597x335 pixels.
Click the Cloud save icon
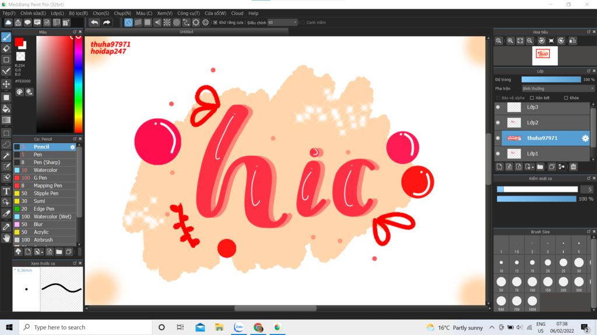tap(8, 23)
